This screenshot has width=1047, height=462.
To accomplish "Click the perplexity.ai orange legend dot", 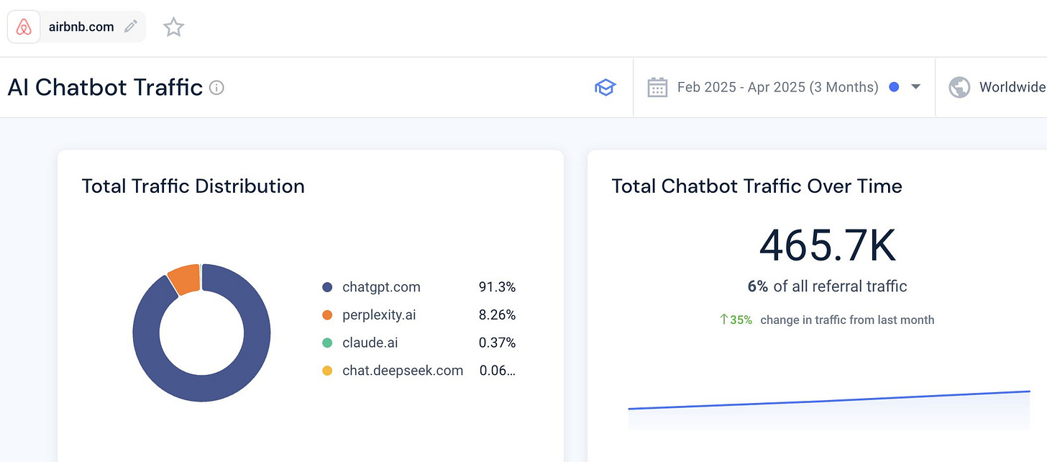I will pyautogui.click(x=327, y=315).
